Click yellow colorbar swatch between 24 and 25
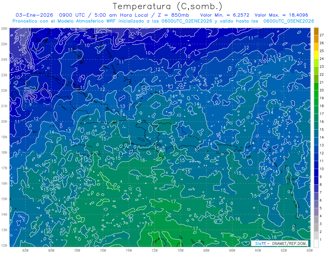The height and width of the screenshot is (254, 329). (x=316, y=55)
